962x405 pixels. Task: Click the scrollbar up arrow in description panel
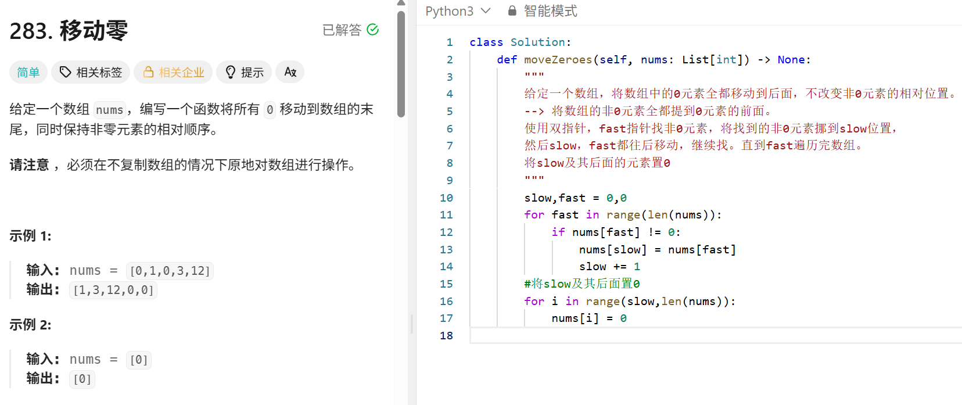pyautogui.click(x=401, y=3)
